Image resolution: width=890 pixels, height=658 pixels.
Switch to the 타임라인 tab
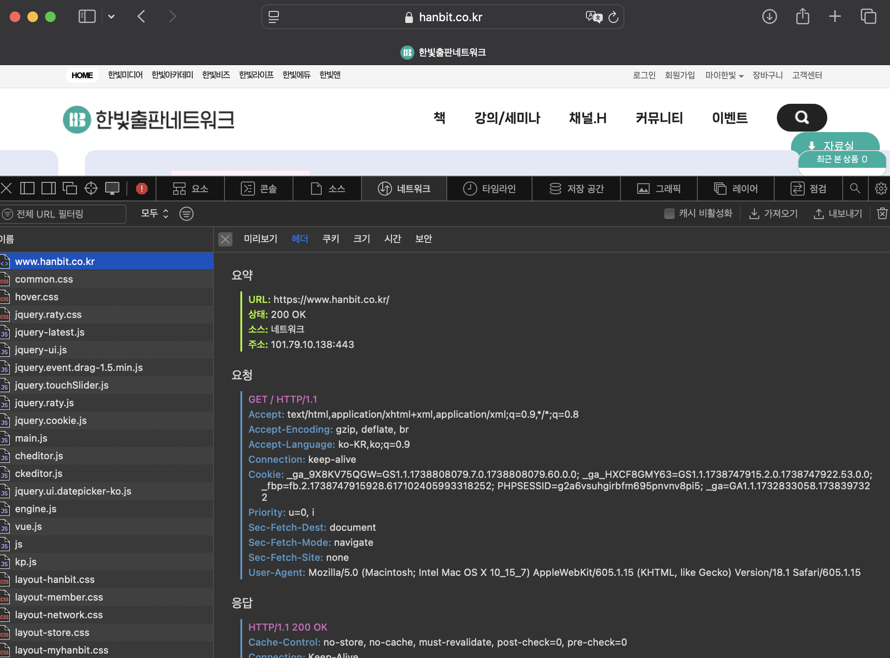(490, 189)
